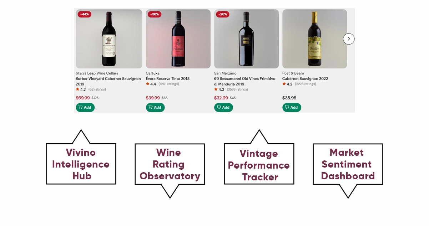
Task: Select the Wine Rating Observatory callout
Action: (x=170, y=164)
